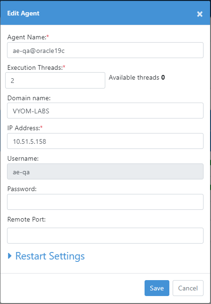Viewport: 211px width, 304px height.
Task: Close the Edit Agent dialog with X
Action: tap(200, 14)
